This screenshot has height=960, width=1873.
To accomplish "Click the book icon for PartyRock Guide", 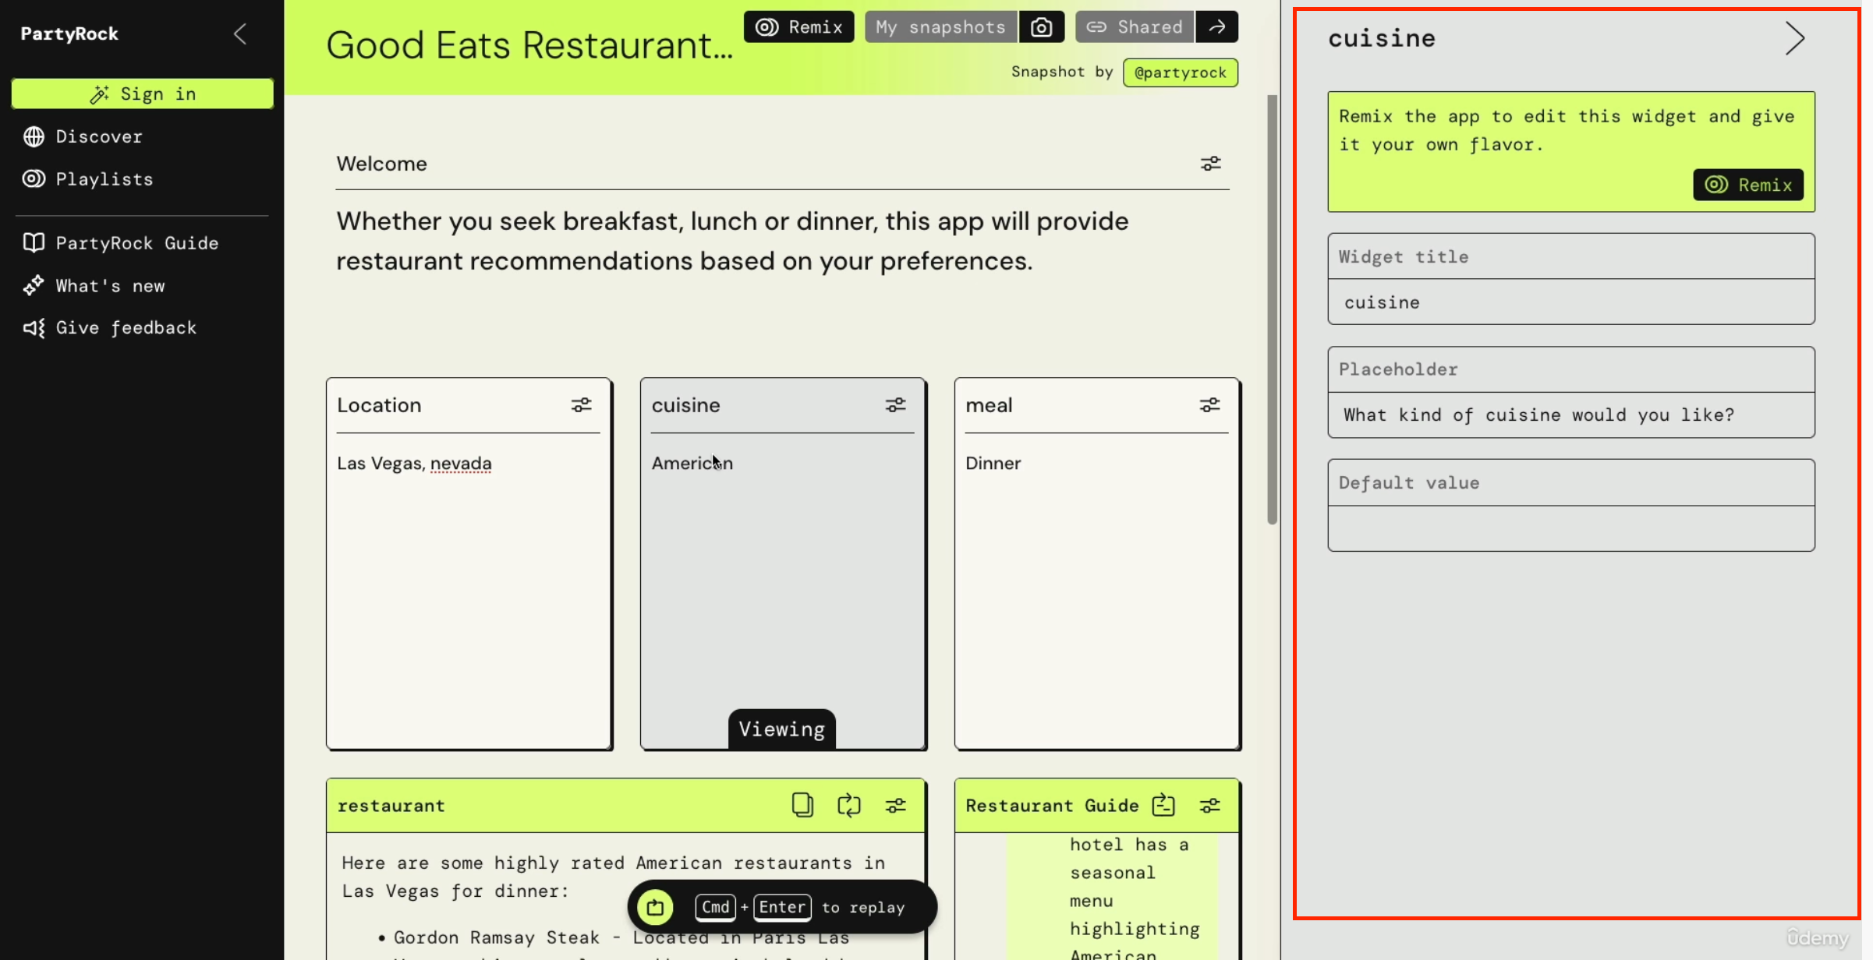I will tap(34, 243).
